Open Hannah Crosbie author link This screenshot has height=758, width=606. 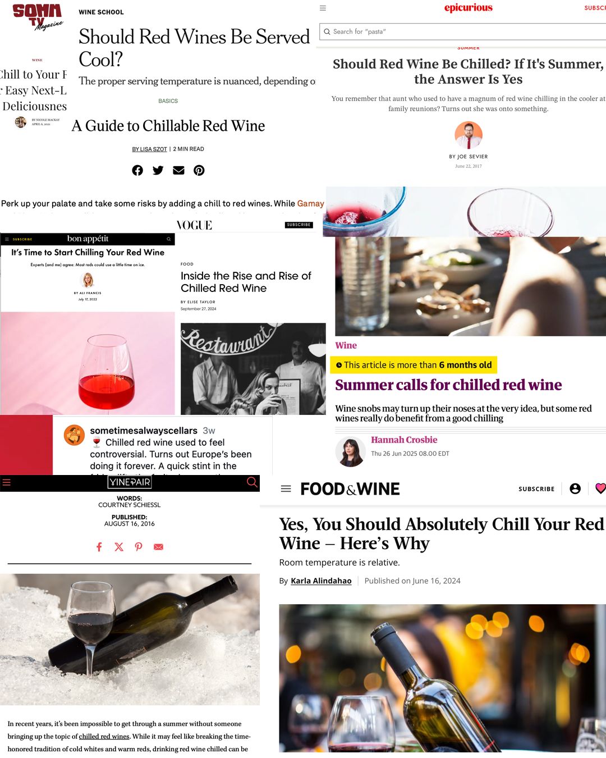[x=404, y=440]
